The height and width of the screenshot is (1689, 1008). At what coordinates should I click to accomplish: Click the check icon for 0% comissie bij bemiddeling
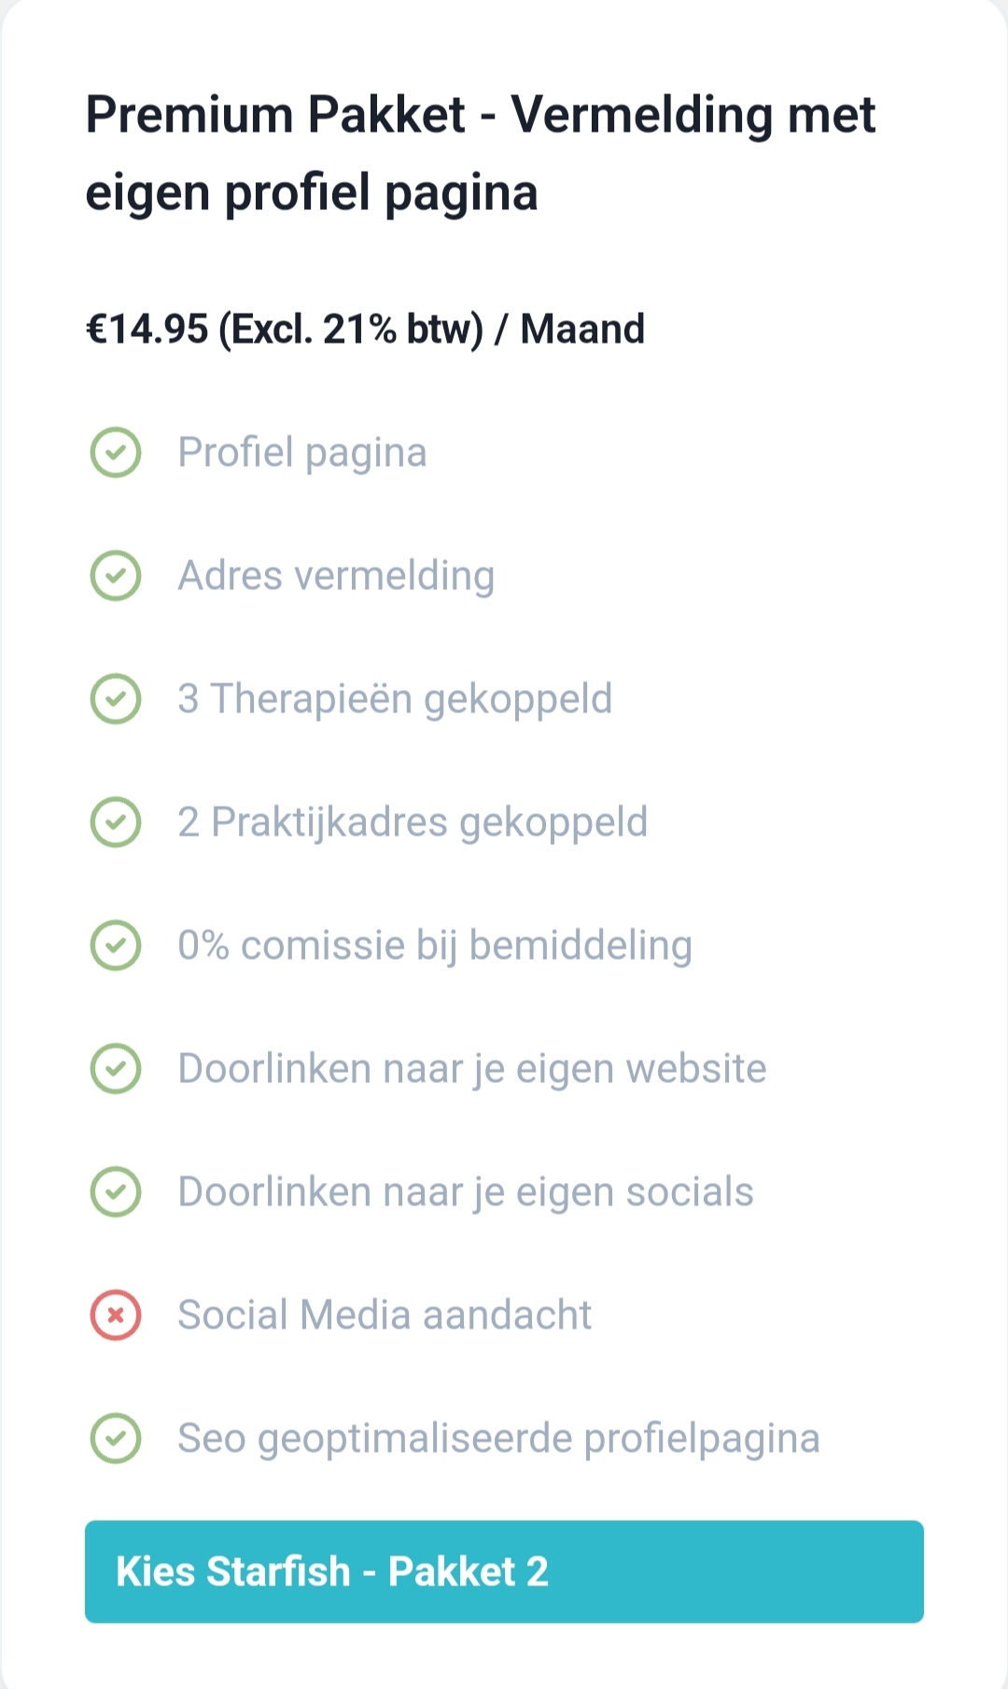tap(116, 946)
